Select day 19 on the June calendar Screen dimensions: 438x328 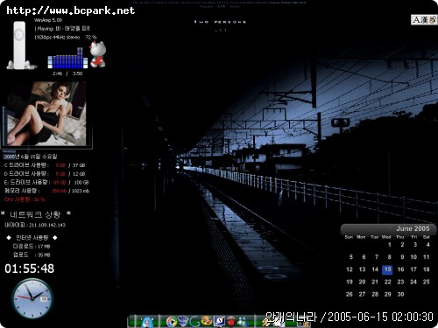click(x=350, y=282)
